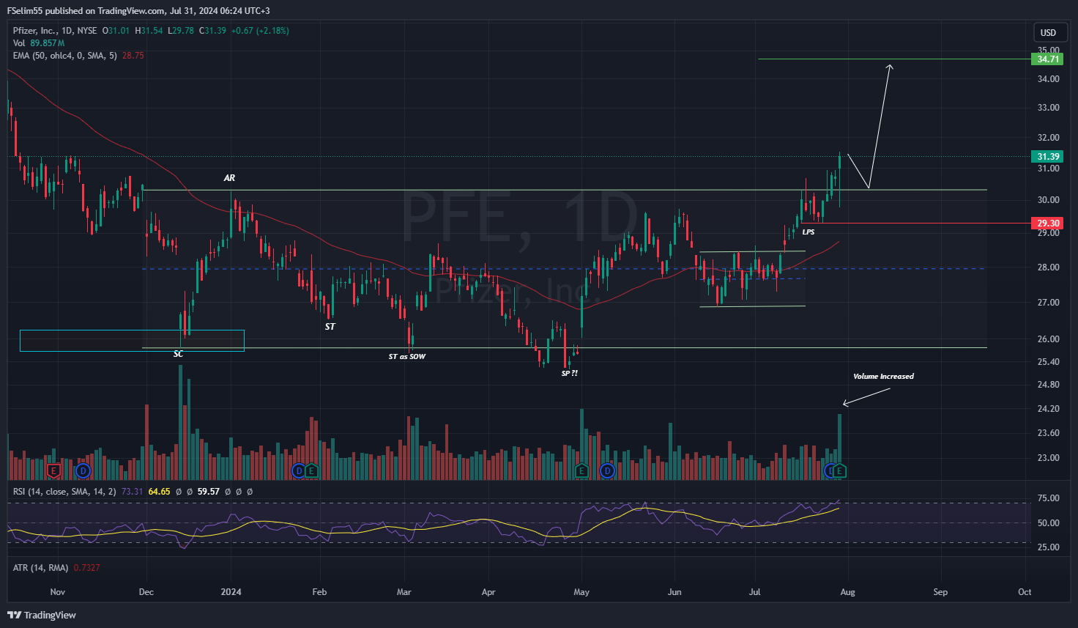Open the dividend marker near November
Image resolution: width=1078 pixels, height=628 pixels.
[83, 470]
